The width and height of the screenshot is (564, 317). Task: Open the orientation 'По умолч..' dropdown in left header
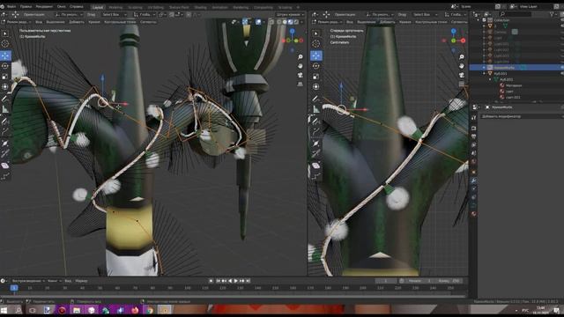point(69,14)
